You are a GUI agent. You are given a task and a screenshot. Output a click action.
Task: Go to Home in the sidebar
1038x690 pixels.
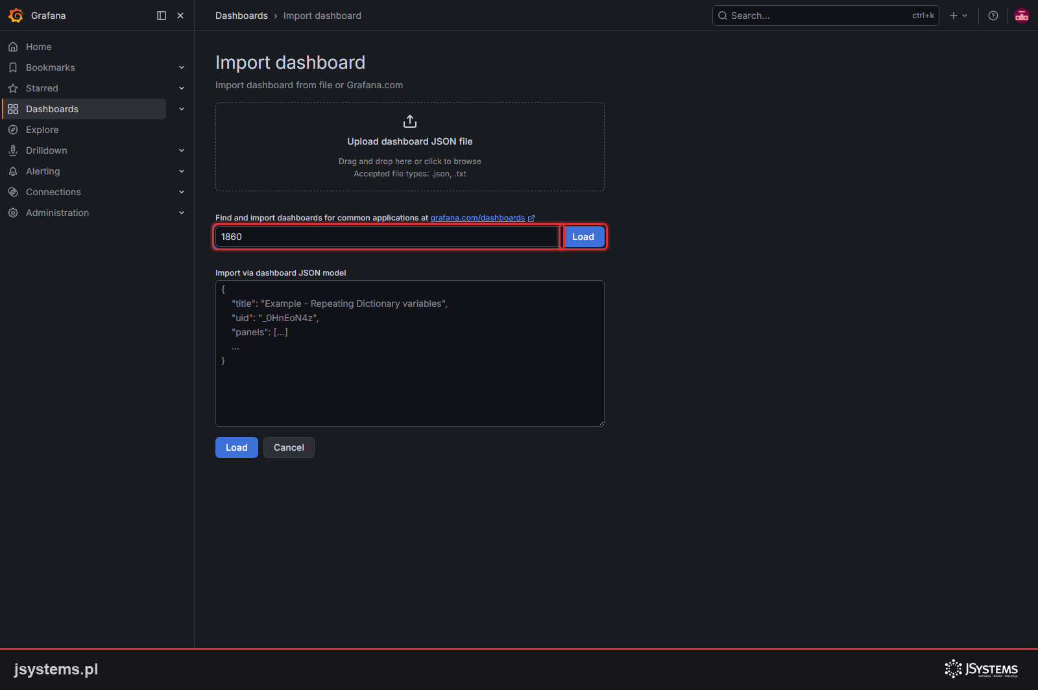(38, 47)
